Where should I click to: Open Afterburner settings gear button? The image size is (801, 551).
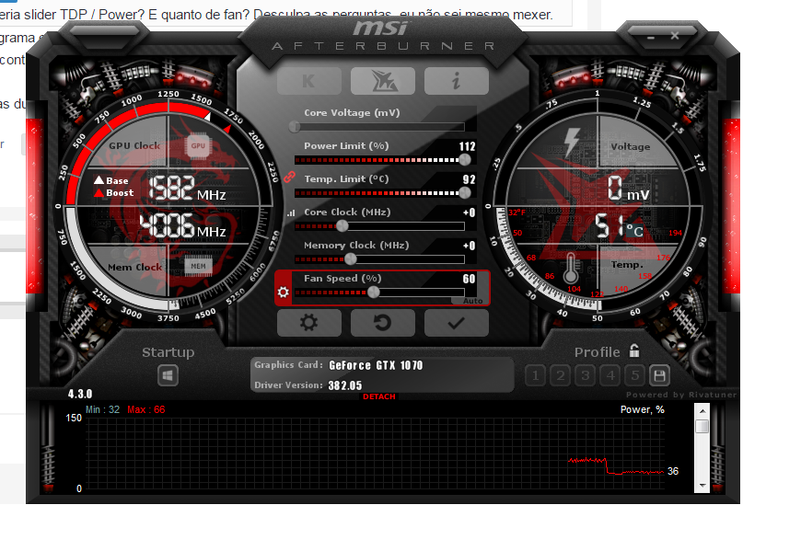[309, 323]
